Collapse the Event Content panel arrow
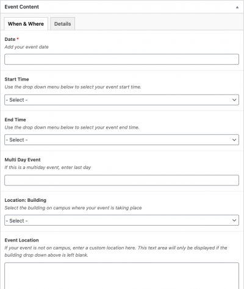This screenshot has width=244, height=289. 237,7
